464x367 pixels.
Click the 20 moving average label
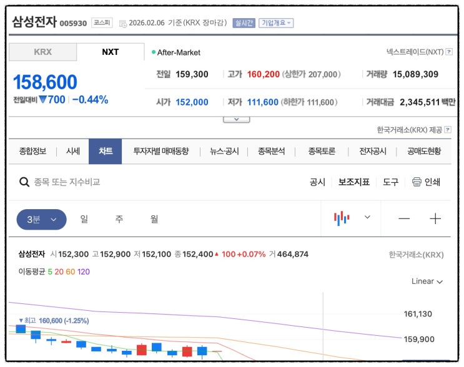point(59,272)
